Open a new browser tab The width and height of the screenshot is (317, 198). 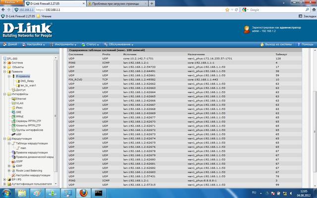[152, 3]
